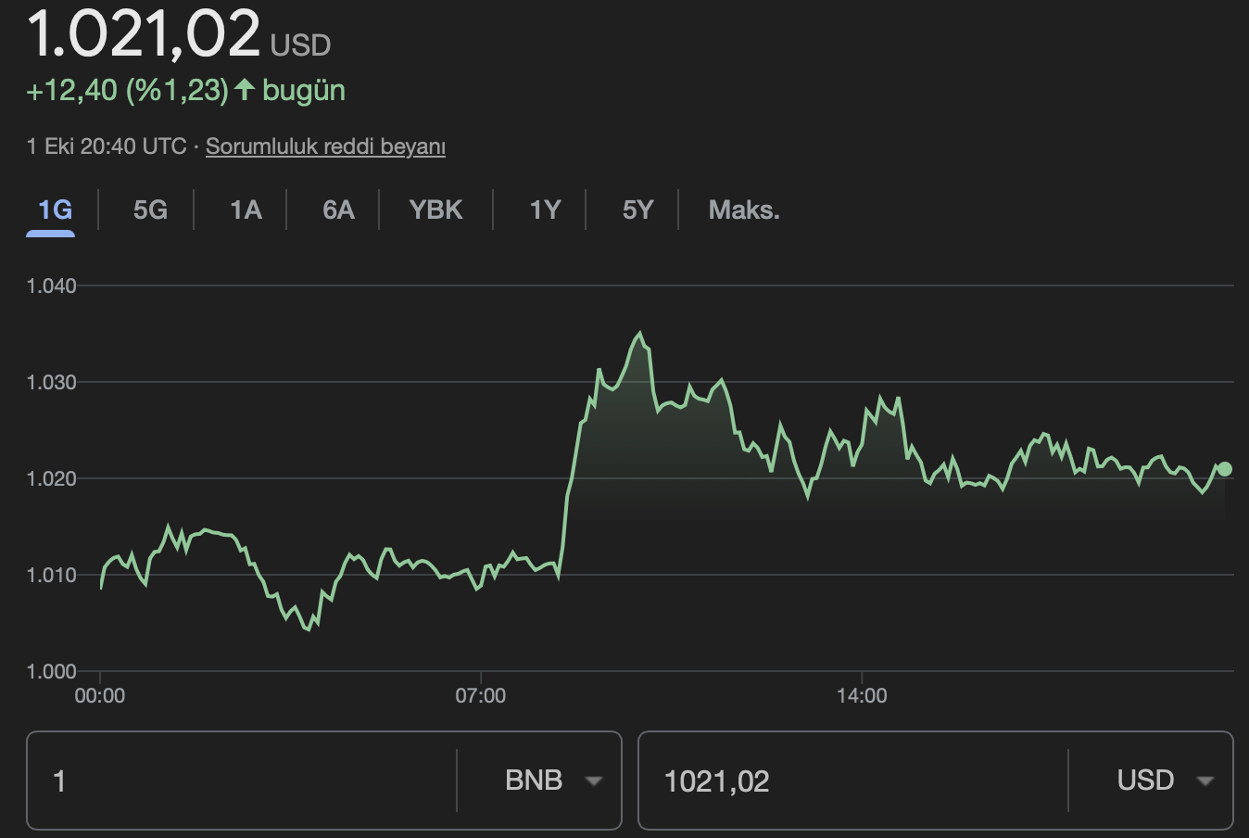Show the 6A six-month chart
The width and height of the screenshot is (1249, 838).
click(x=338, y=210)
